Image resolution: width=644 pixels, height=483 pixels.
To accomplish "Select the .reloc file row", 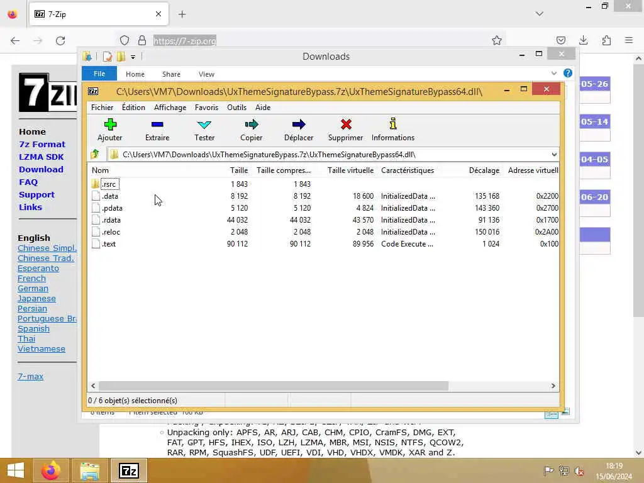I will click(324, 231).
